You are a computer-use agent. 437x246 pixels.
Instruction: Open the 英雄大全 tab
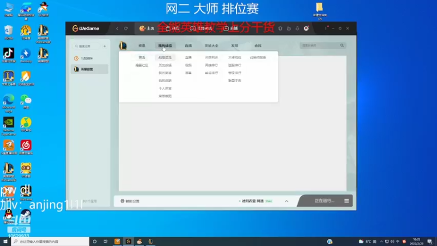pyautogui.click(x=211, y=46)
